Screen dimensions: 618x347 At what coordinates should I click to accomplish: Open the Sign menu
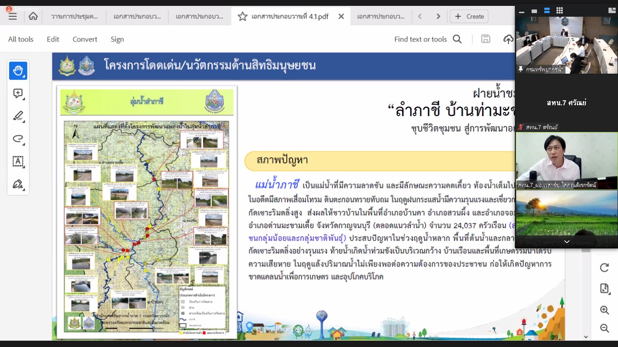click(117, 39)
